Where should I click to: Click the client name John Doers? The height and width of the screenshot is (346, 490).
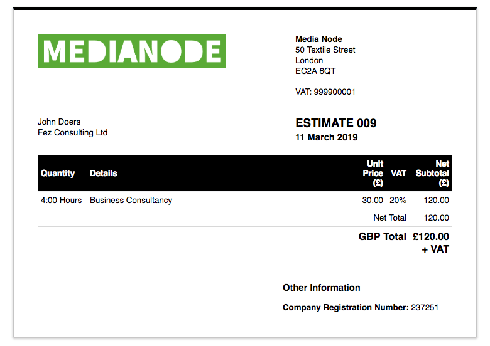coord(59,122)
